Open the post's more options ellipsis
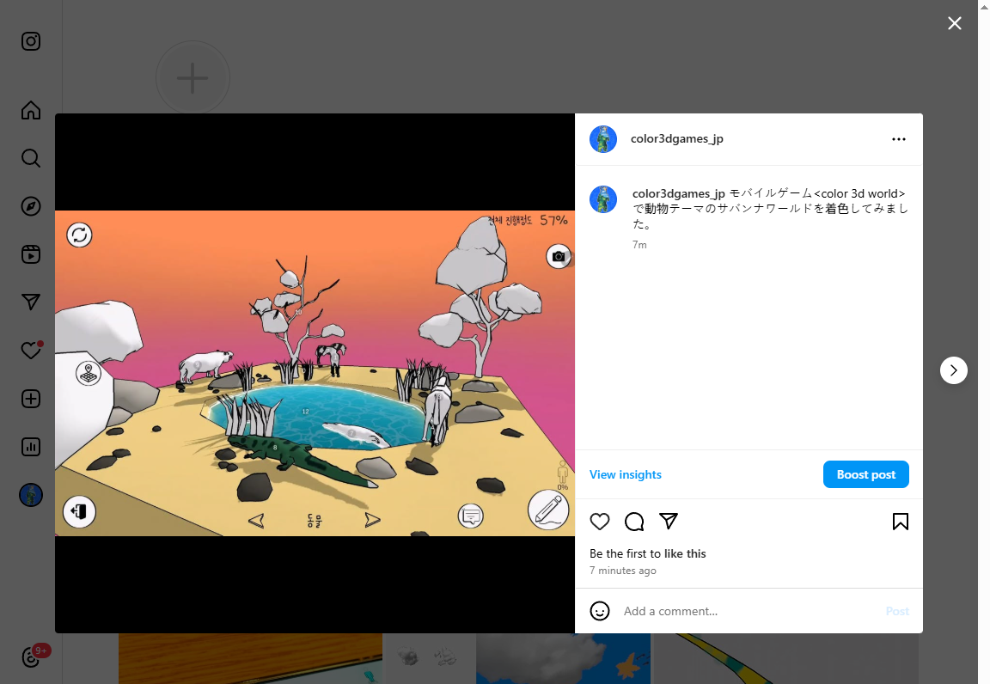This screenshot has height=684, width=990. pyautogui.click(x=898, y=139)
